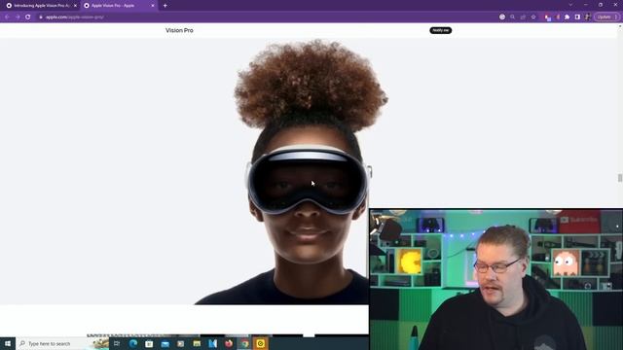Open File Explorer from the taskbar
The height and width of the screenshot is (350, 623).
tap(197, 343)
